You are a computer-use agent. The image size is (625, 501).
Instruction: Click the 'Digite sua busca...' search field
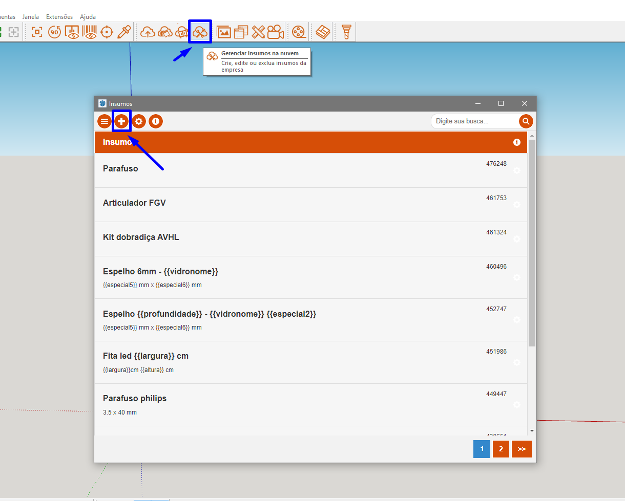tap(475, 121)
